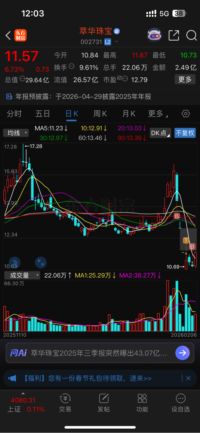Tap the lower red B marker near 10.69
This screenshot has width=200, height=433.
click(192, 247)
